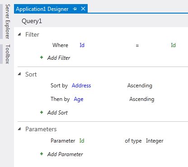Change the Sort by Address field
Viewport: 188px width, 167px height.
pyautogui.click(x=81, y=86)
